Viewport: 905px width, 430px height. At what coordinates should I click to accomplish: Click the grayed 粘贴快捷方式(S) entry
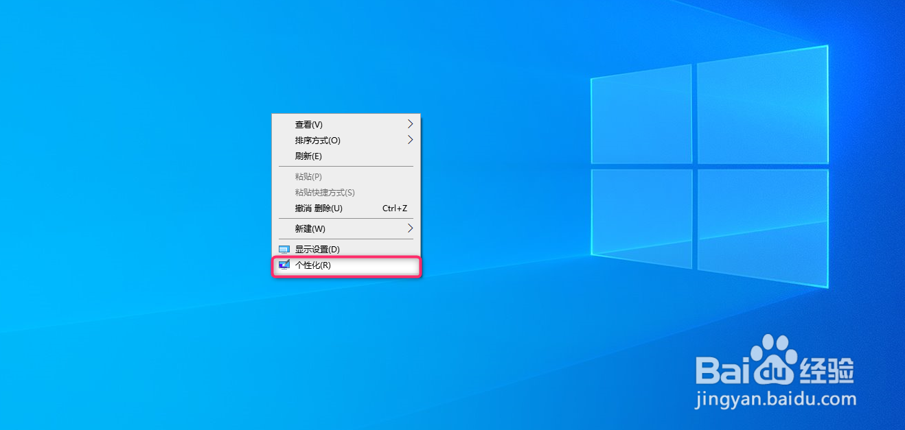346,192
